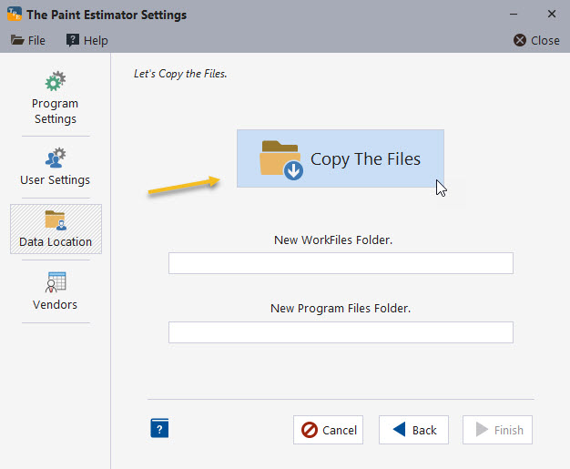This screenshot has width=570, height=469.
Task: Open Program Settings section
Action: tap(56, 98)
